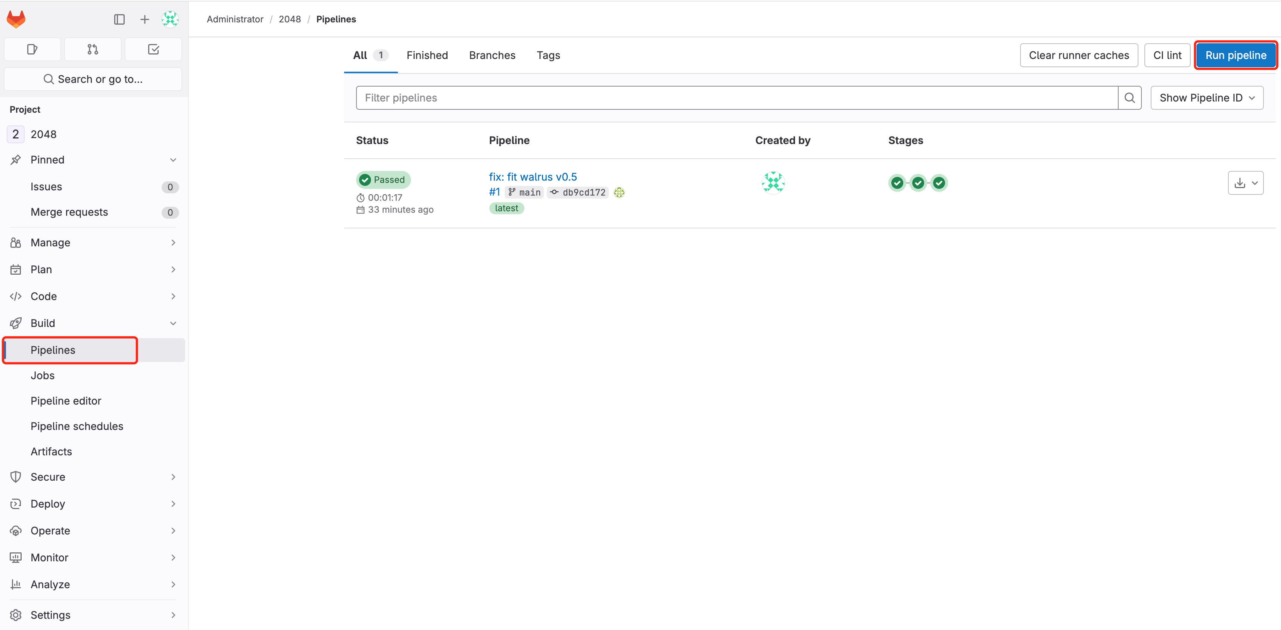Open the Show Pipeline ID dropdown
This screenshot has width=1281, height=630.
[1206, 98]
